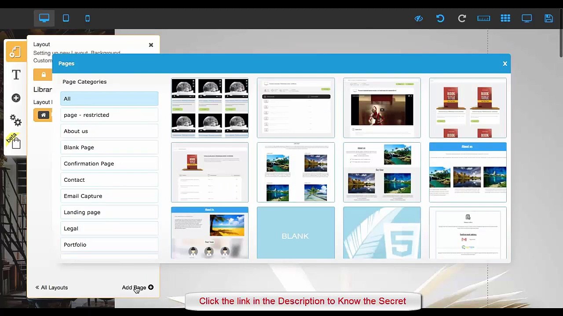Viewport: 563px width, 316px height.
Task: Select the Legal category
Action: tap(110, 229)
